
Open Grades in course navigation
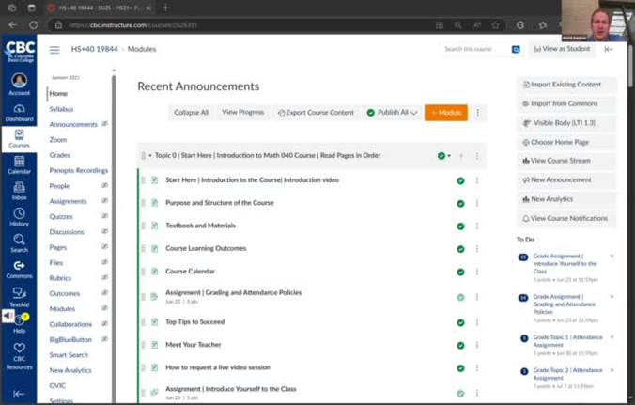point(59,155)
